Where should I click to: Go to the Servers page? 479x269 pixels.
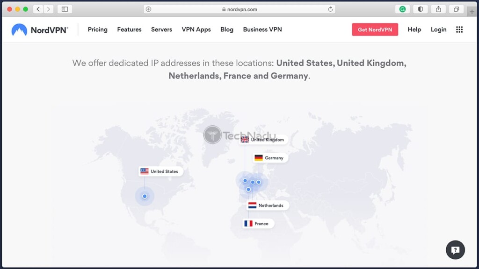coord(161,29)
